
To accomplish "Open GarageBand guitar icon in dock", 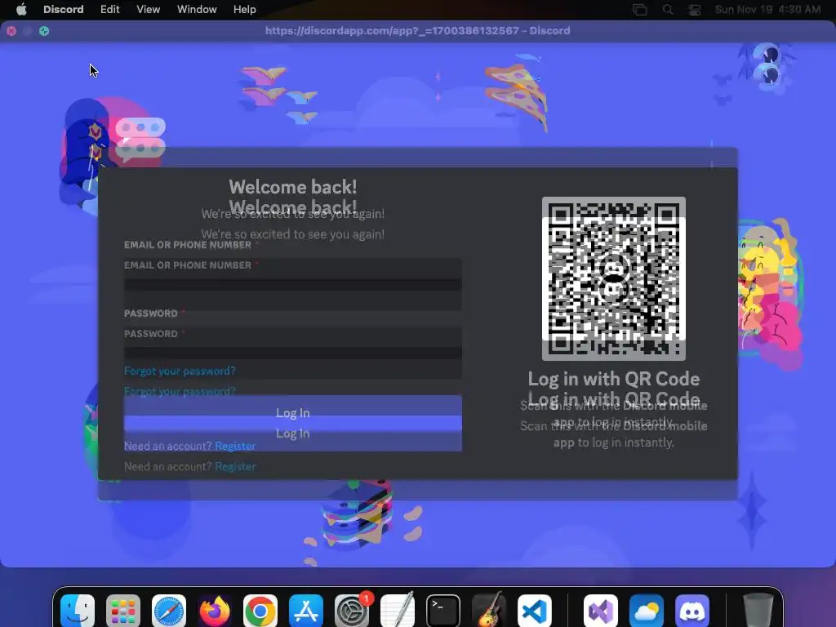I will 489,609.
